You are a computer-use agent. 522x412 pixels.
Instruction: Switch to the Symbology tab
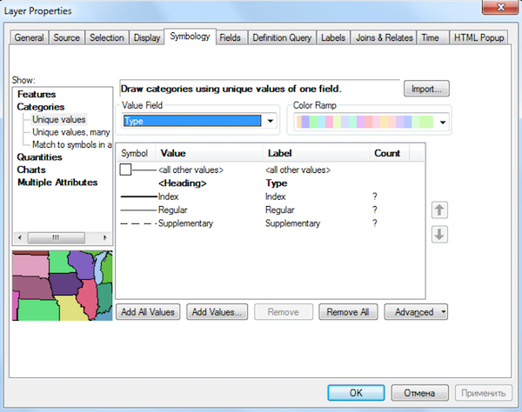[x=190, y=37]
